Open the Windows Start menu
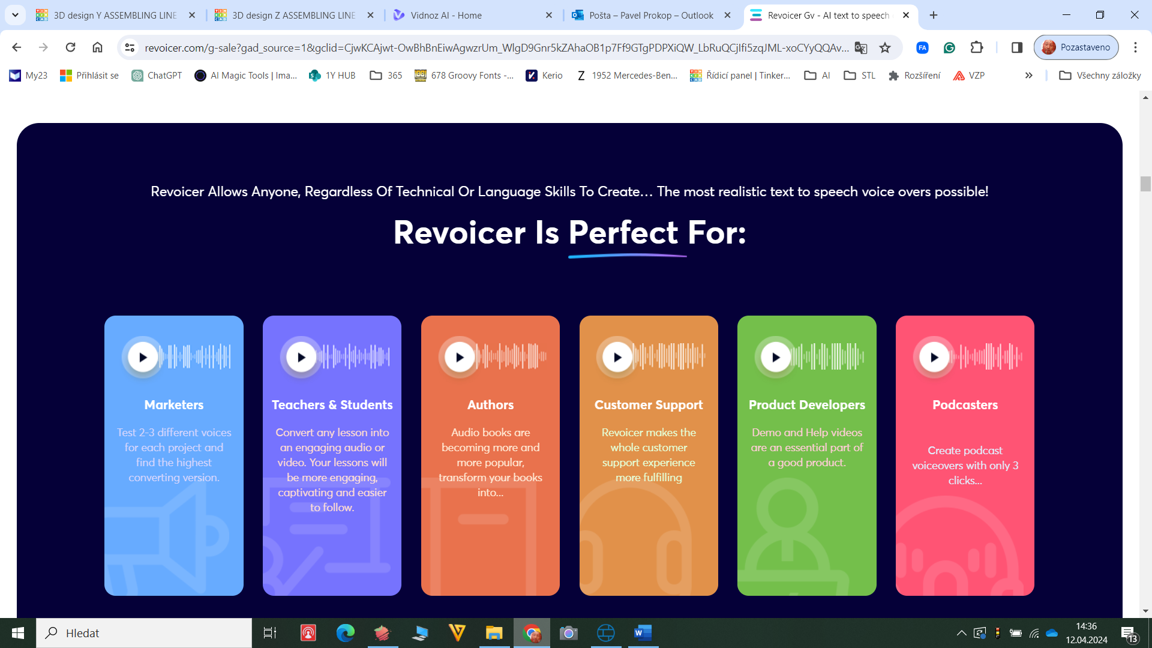This screenshot has width=1152, height=648. pos(18,633)
